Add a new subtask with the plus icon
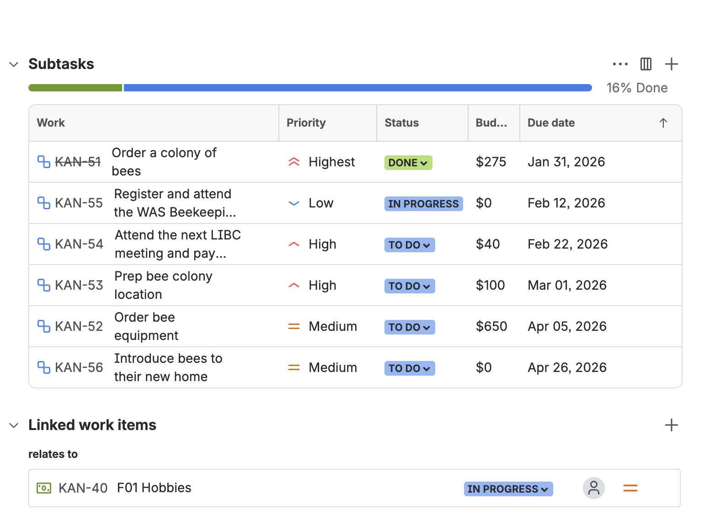The image size is (715, 531). (x=671, y=64)
